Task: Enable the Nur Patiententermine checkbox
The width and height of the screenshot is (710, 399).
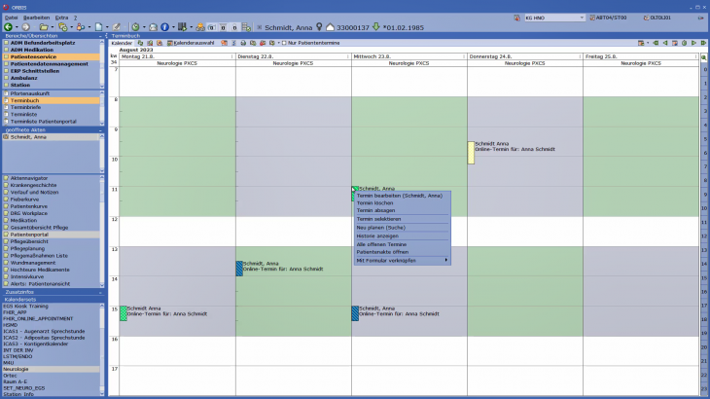Action: pyautogui.click(x=285, y=43)
